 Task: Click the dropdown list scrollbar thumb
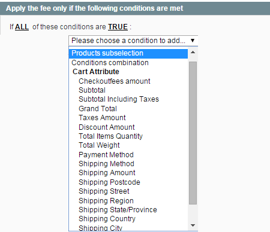193,133
